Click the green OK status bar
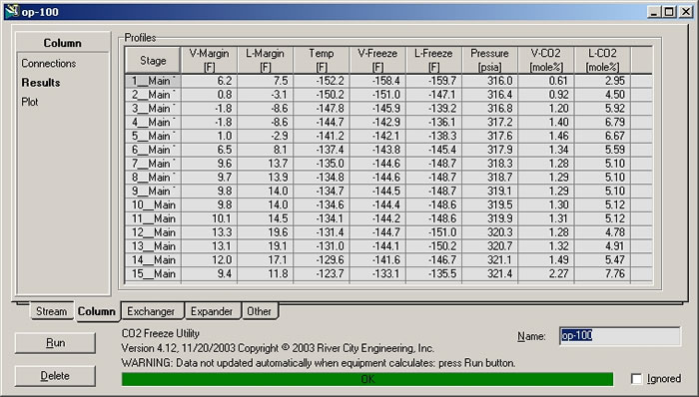The width and height of the screenshot is (699, 397). 367,379
